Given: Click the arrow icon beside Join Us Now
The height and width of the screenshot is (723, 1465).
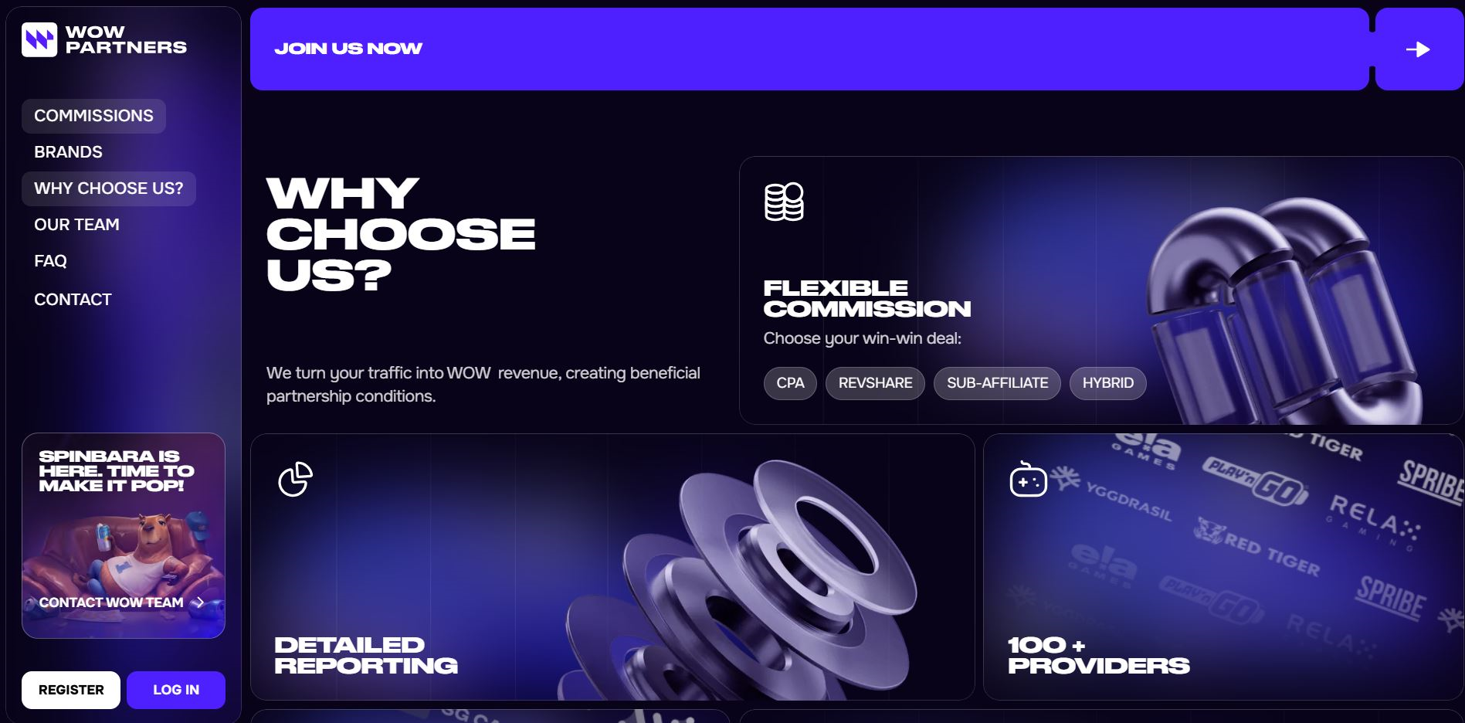Looking at the screenshot, I should click(1418, 49).
